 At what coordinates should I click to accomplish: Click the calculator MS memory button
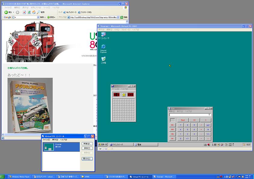click(x=172, y=134)
